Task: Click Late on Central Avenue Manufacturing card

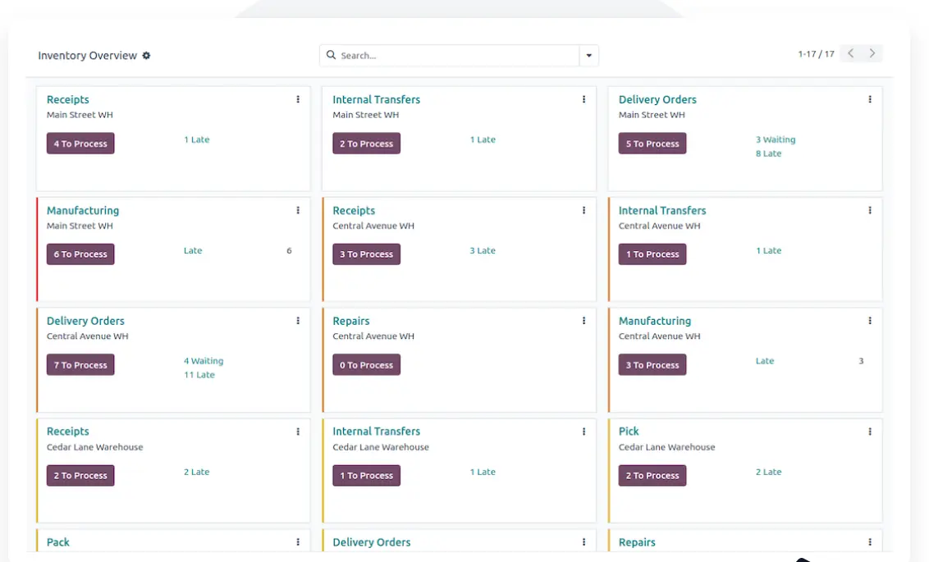Action: [x=765, y=361]
